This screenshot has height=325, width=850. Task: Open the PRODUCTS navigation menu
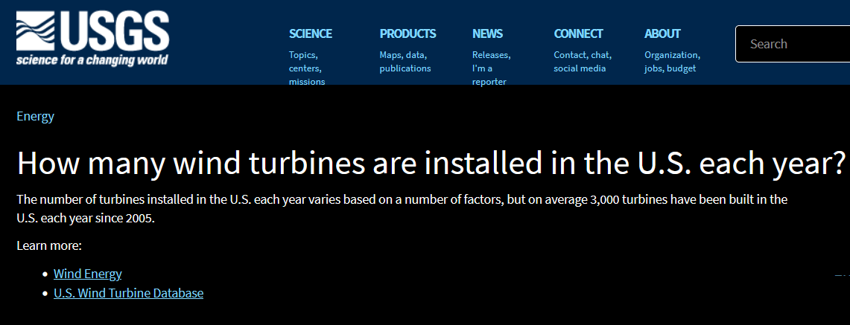[x=407, y=33]
